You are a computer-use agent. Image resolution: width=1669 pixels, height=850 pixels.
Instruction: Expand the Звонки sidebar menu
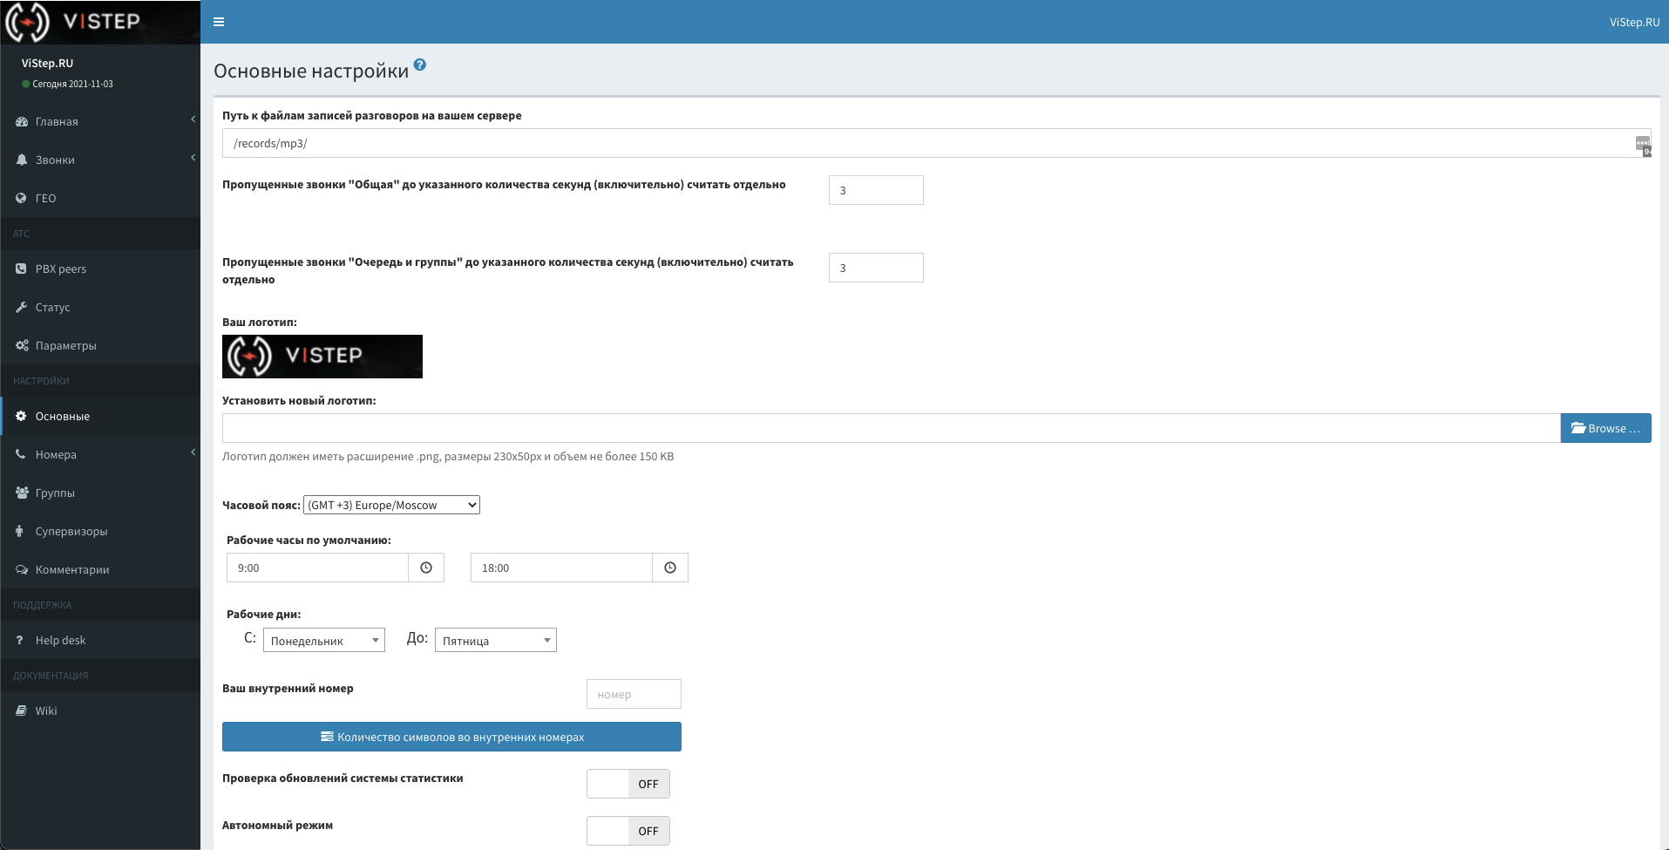click(x=55, y=160)
